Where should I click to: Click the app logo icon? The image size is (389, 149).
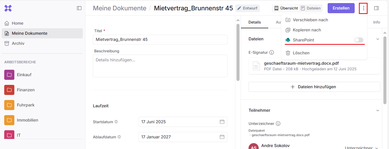8,8
